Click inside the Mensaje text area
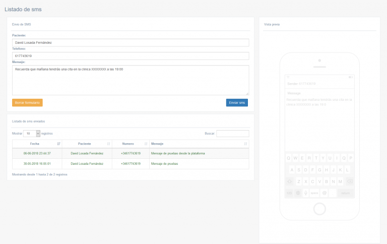Viewport: 387px width, 244px height. tap(131, 80)
